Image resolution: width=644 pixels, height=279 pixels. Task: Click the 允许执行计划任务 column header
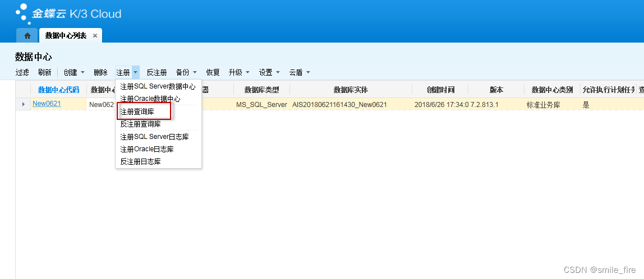[x=609, y=90]
